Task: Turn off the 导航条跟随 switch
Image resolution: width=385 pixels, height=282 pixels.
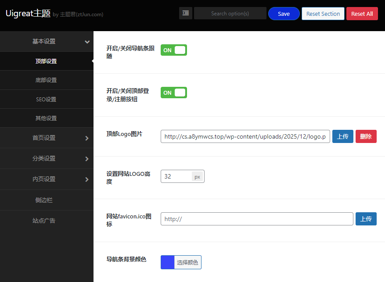Action: click(173, 50)
